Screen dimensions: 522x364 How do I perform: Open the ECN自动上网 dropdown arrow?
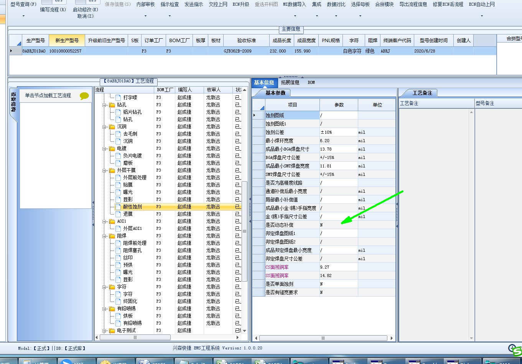pos(482,16)
